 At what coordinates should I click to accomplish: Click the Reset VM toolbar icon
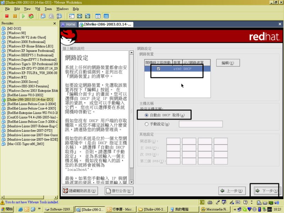click(31, 16)
